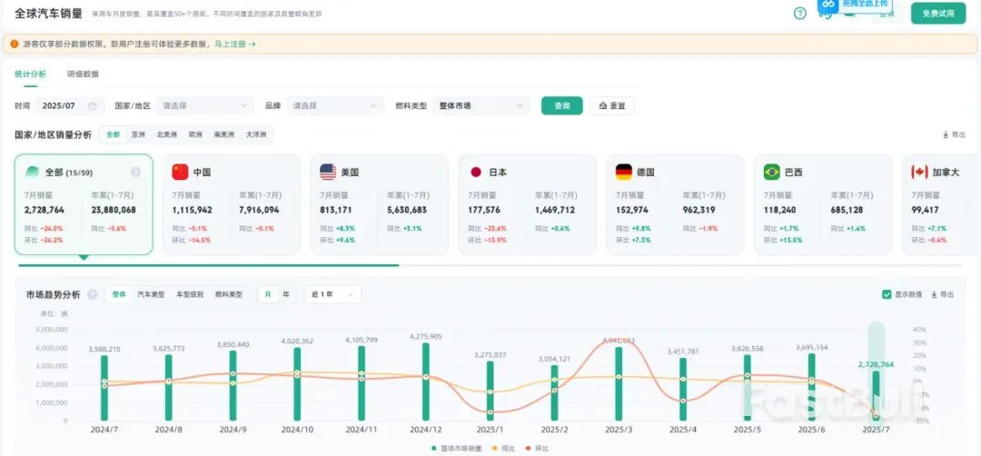The image size is (981, 456).
Task: Click the 2025/1 bar labeled 3,275,037
Action: (x=490, y=391)
